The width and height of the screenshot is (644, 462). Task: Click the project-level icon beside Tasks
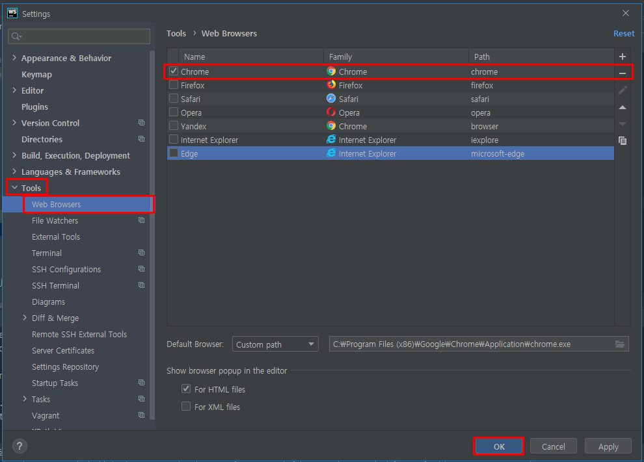tap(141, 398)
